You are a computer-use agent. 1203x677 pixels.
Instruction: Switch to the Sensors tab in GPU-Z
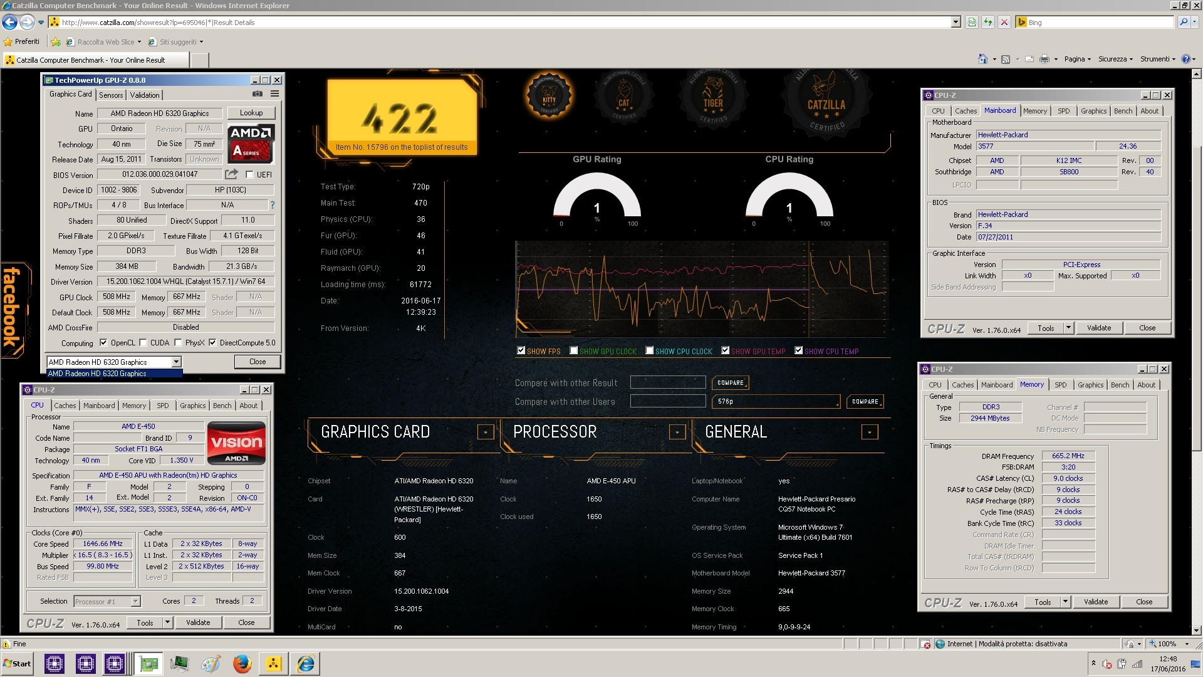[x=111, y=95]
